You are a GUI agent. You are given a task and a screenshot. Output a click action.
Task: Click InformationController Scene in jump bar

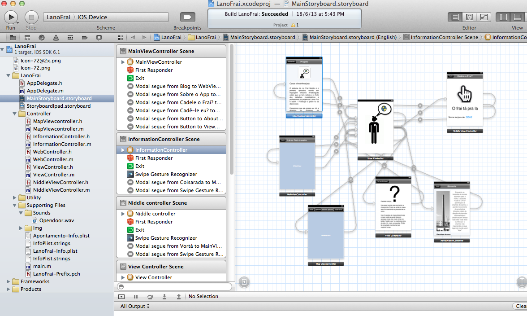click(x=441, y=37)
